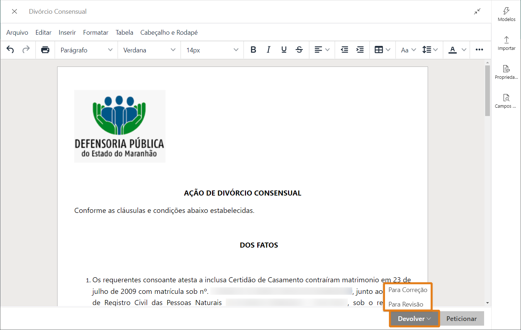Expand the table options arrow
The width and height of the screenshot is (521, 330).
(x=388, y=50)
